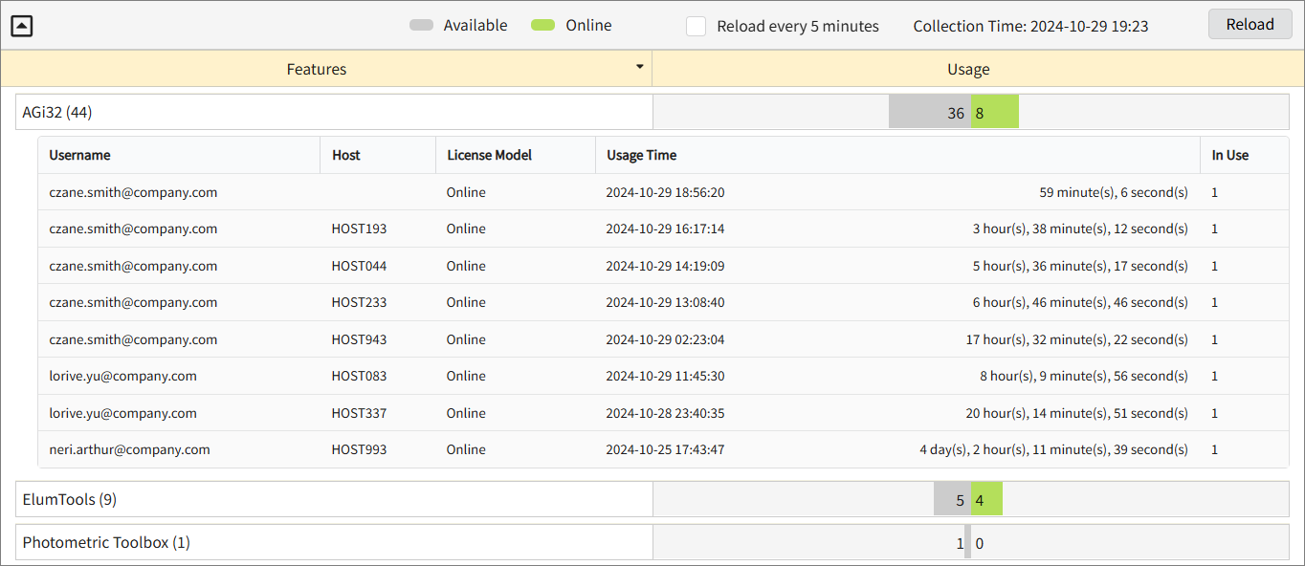Click the ElumTools green bar showing 4

click(986, 499)
